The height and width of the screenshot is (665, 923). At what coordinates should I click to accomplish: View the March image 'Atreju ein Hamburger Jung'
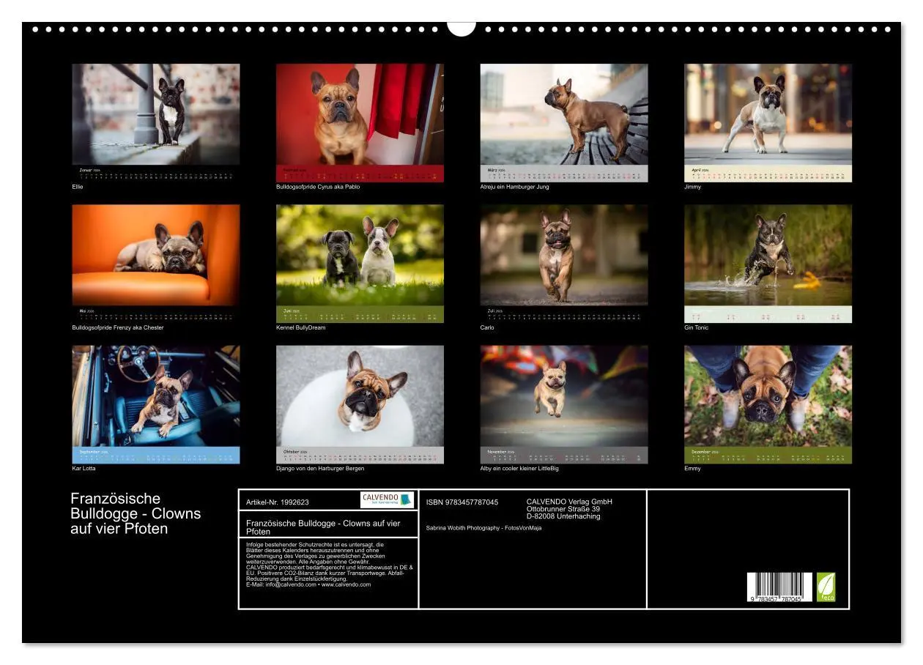click(x=564, y=115)
